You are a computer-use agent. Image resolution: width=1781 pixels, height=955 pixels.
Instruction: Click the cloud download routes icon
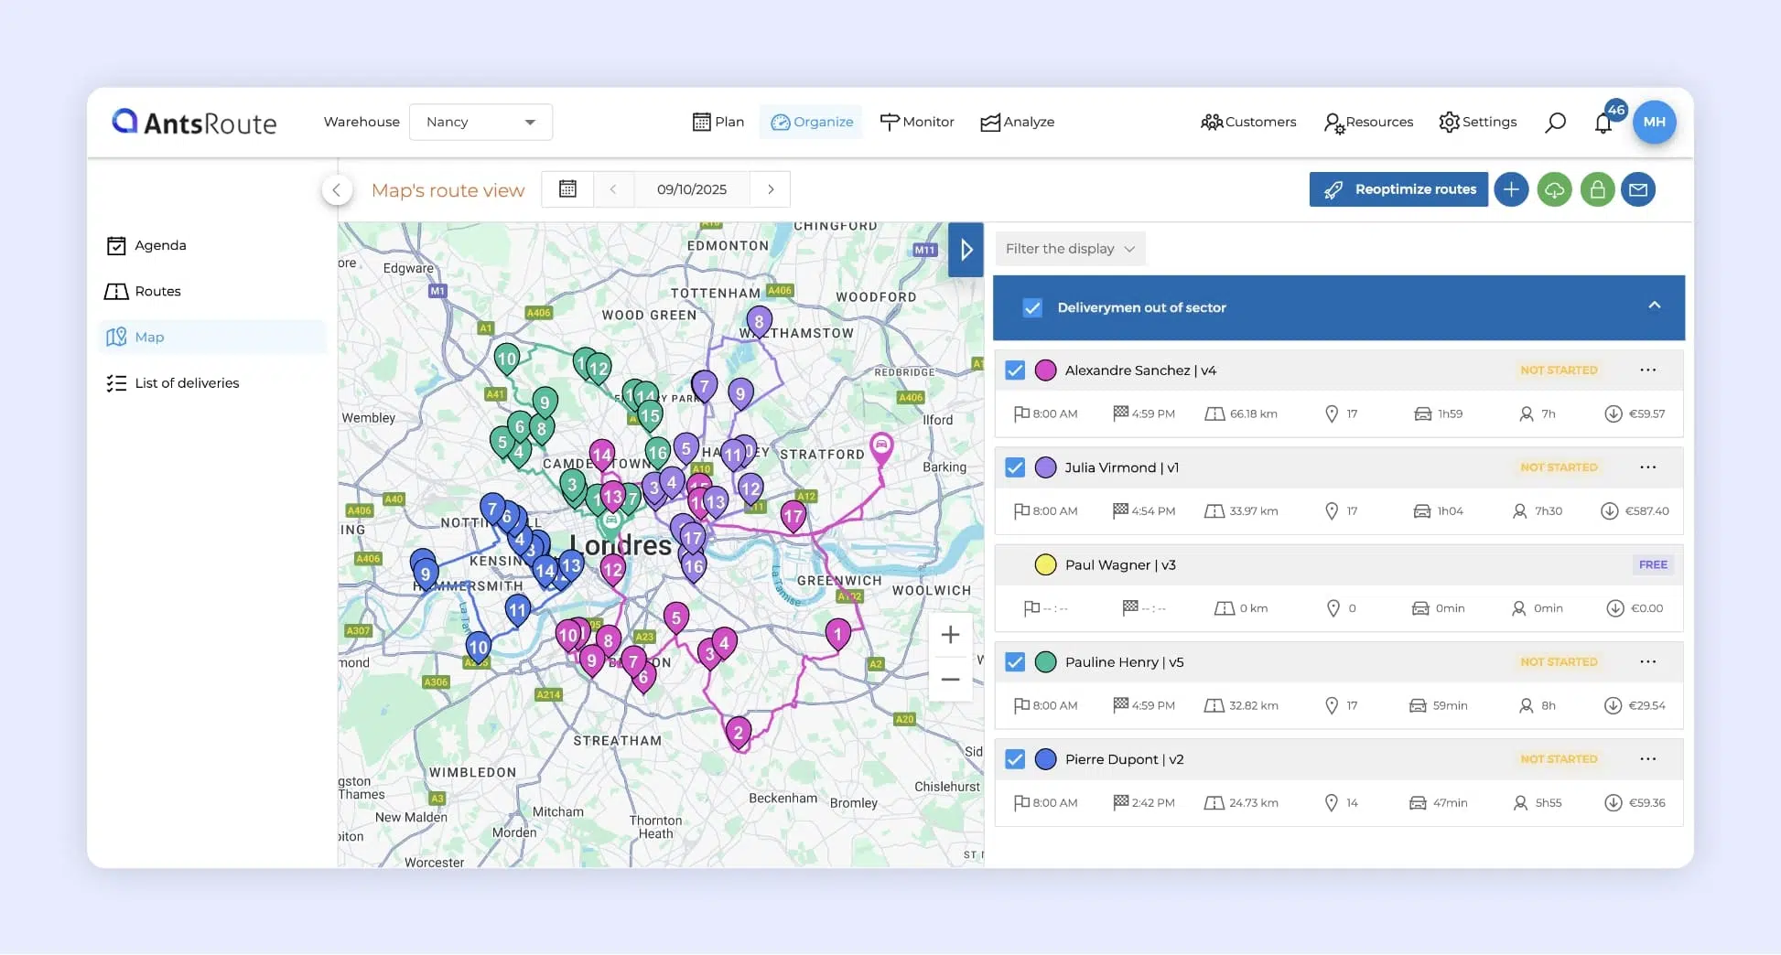1554,189
